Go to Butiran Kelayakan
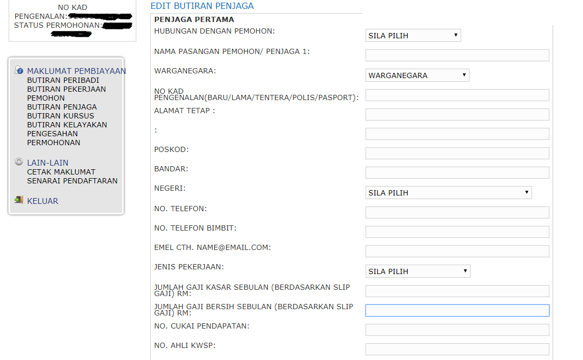583x360 pixels. point(67,125)
